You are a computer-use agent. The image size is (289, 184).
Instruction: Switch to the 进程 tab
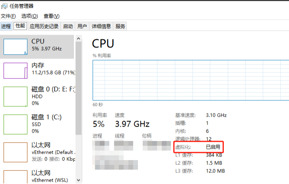[6, 26]
